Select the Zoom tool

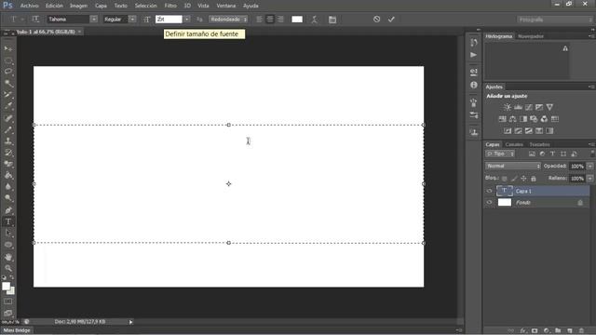(x=8, y=269)
